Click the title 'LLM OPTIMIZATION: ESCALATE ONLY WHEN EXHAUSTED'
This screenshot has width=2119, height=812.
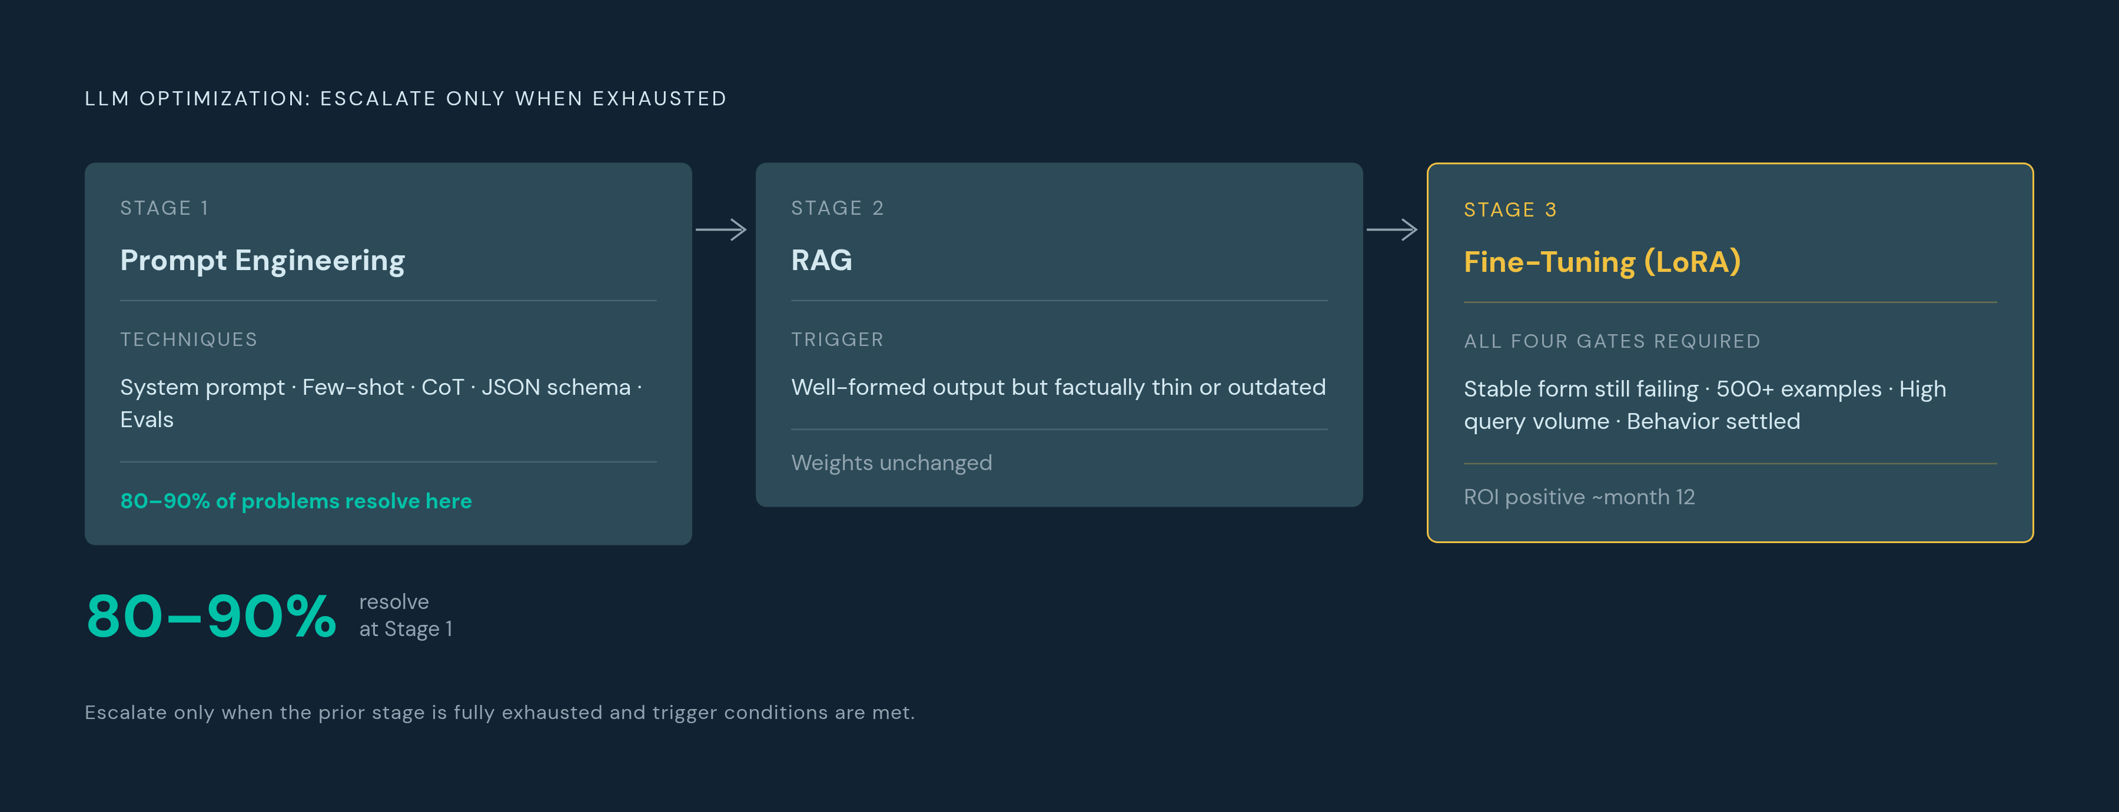pyautogui.click(x=406, y=99)
